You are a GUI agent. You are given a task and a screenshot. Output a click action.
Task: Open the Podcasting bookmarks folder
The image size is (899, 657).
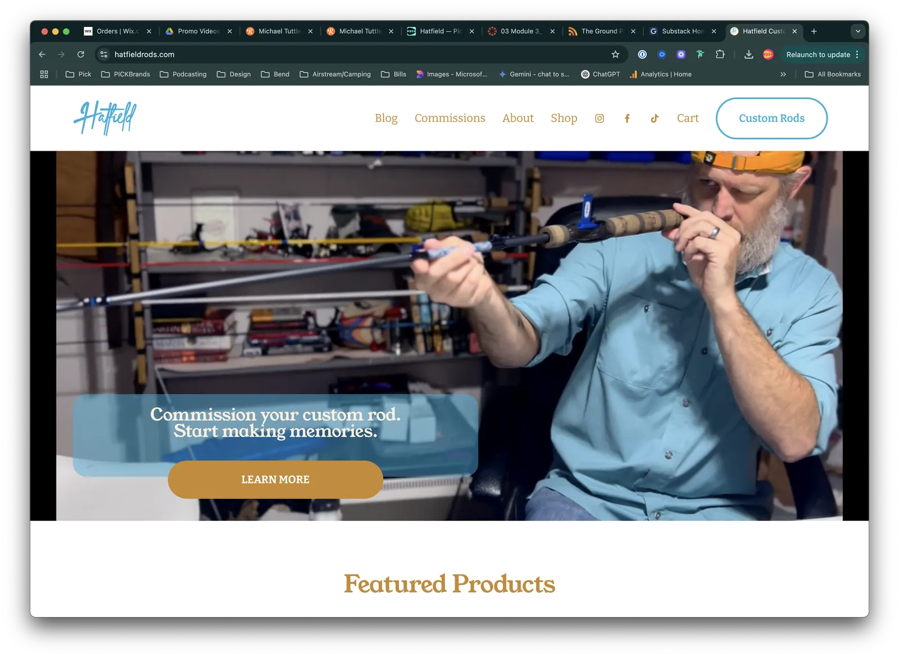[183, 74]
